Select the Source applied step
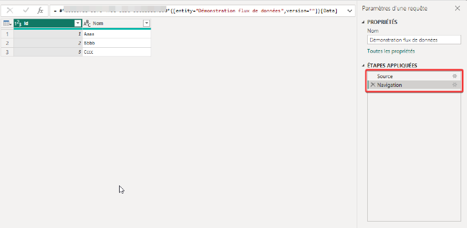 [414, 76]
